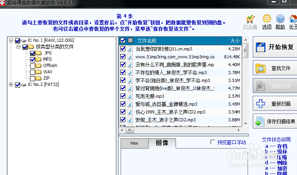
Task: Click the 按类型分类的文件 folder icon
Action: coord(31,47)
